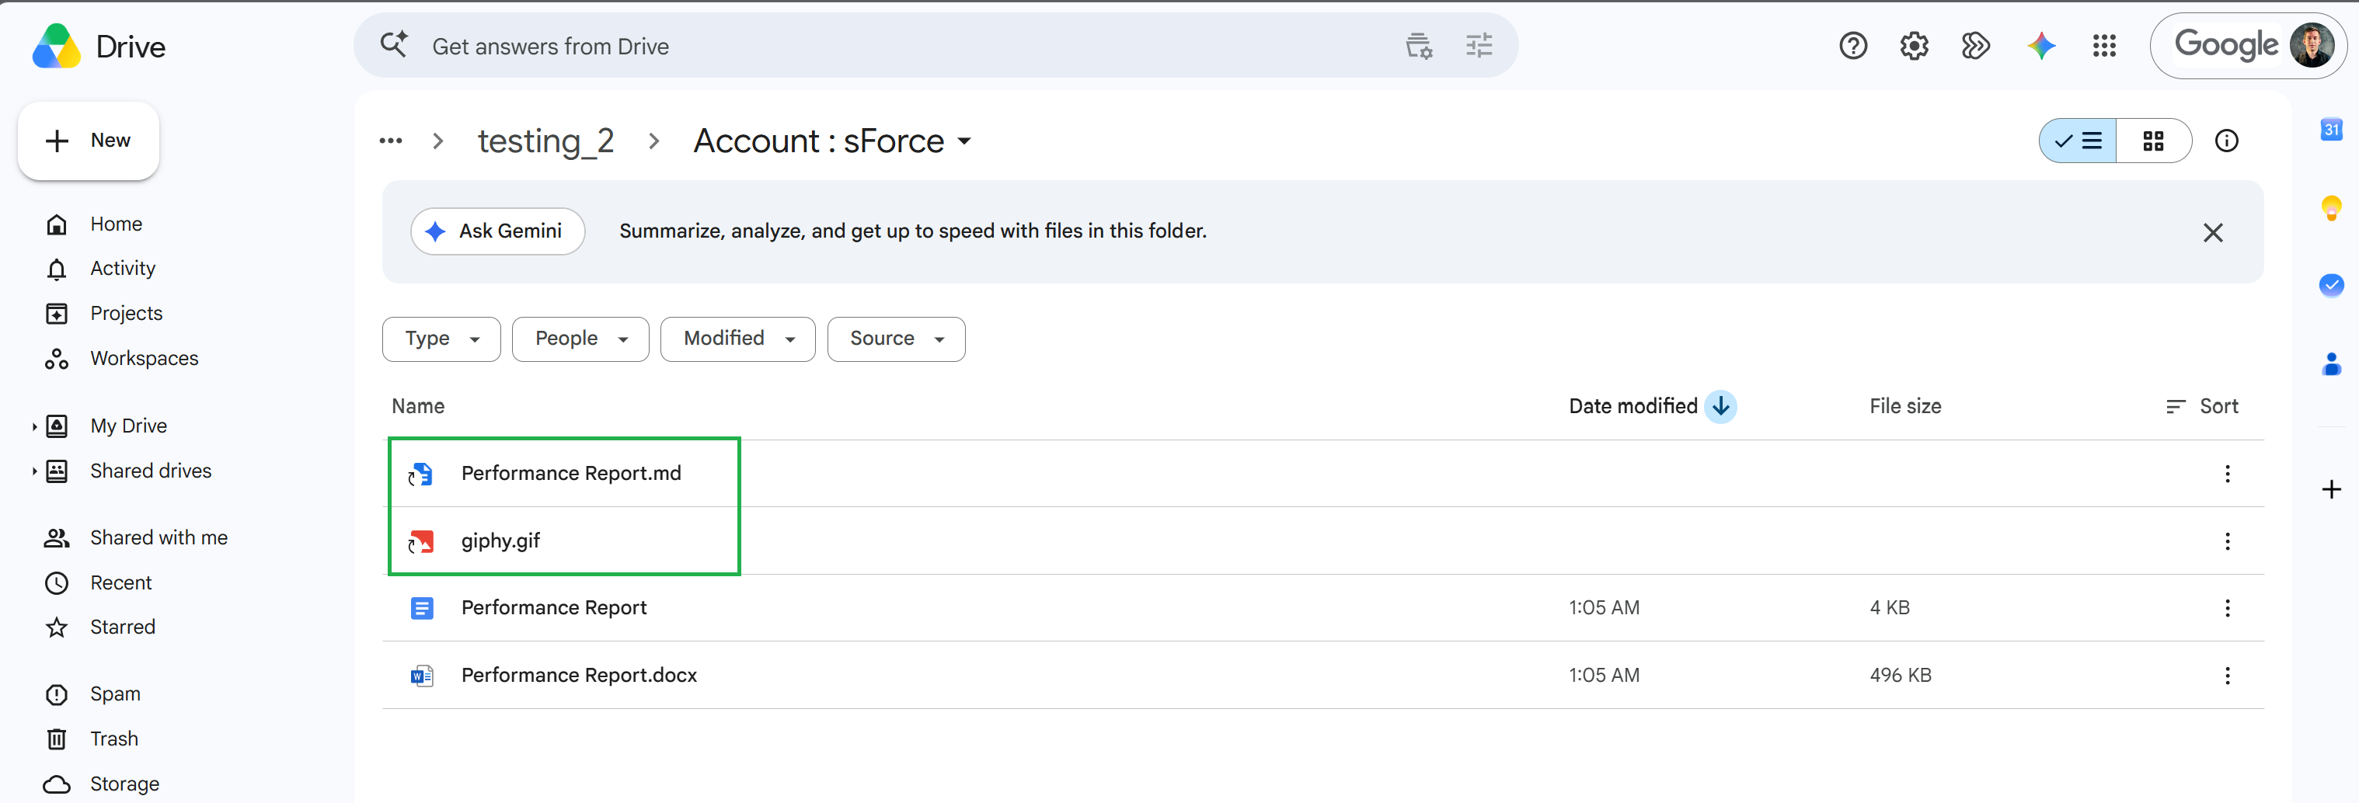
Task: Open the Sort options menu
Action: pos(2201,405)
